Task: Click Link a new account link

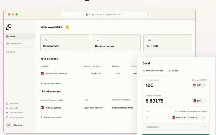Action: [52, 117]
